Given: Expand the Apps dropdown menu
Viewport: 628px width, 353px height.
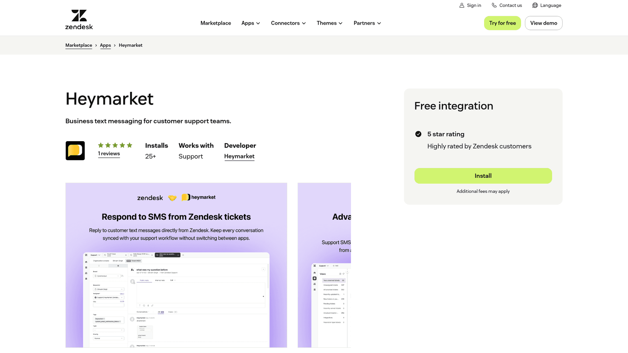Looking at the screenshot, I should pos(250,23).
